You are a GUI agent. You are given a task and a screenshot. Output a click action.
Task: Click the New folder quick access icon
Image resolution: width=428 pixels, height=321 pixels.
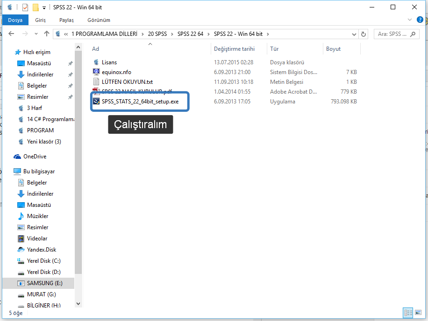point(36,7)
